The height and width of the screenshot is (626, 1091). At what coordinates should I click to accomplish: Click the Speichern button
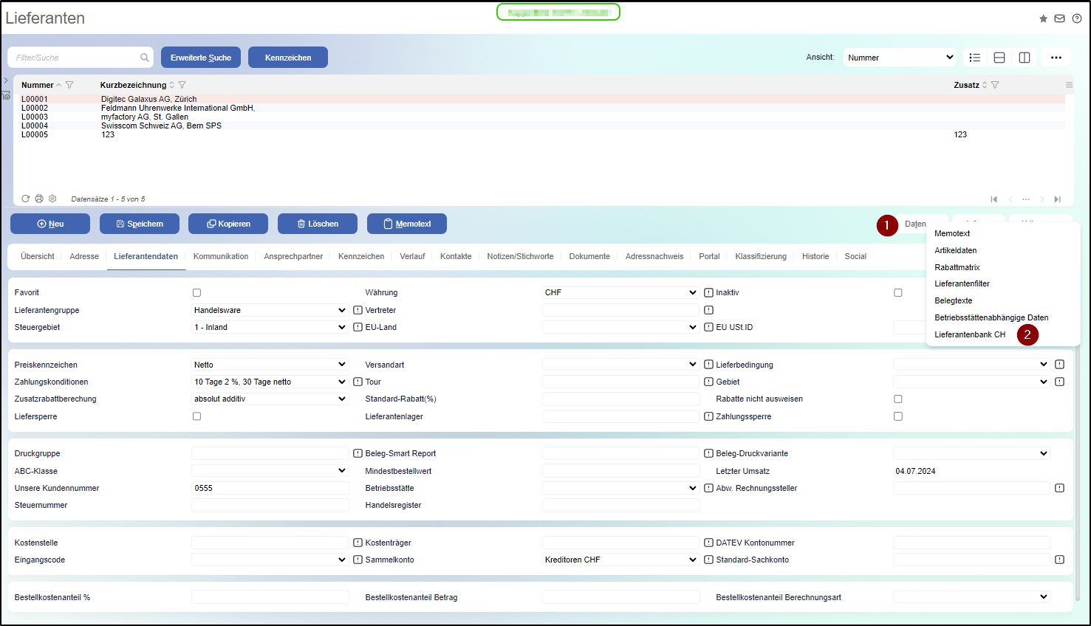(140, 224)
